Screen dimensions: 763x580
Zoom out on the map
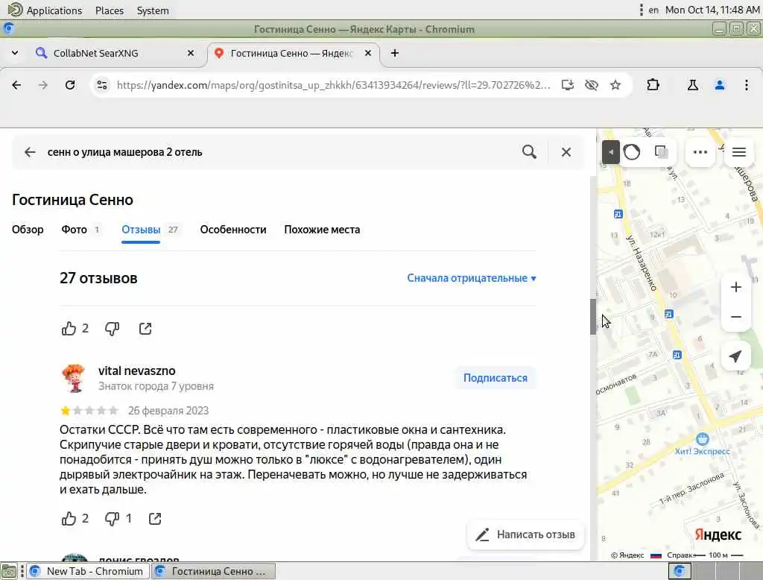tap(735, 317)
